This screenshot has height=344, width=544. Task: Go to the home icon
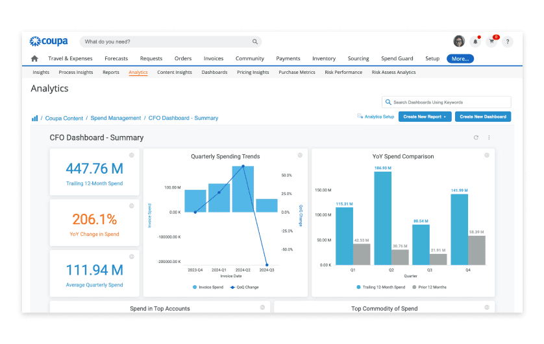coord(34,58)
